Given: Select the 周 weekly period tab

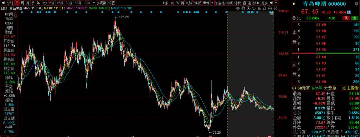Looking at the screenshot, I should [x=22, y=3].
